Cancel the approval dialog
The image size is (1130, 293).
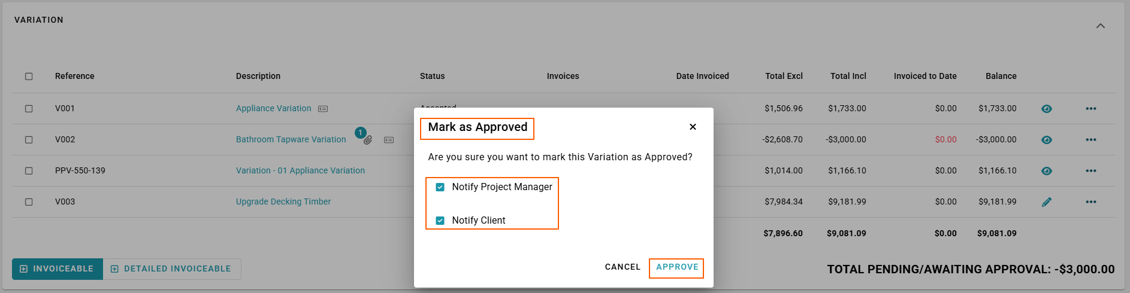[623, 267]
